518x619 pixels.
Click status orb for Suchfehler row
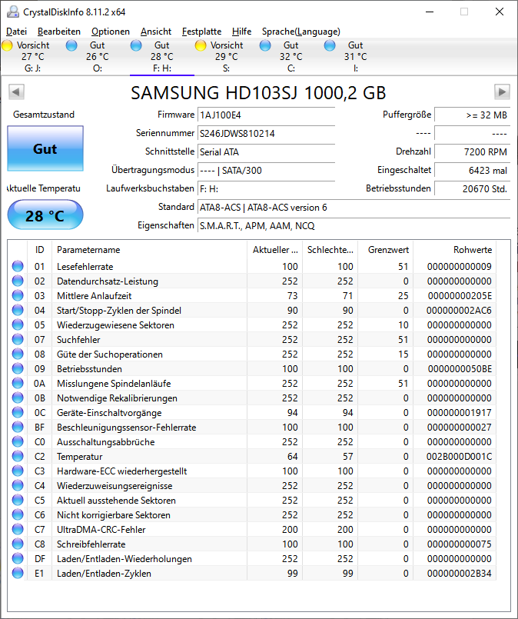[18, 340]
